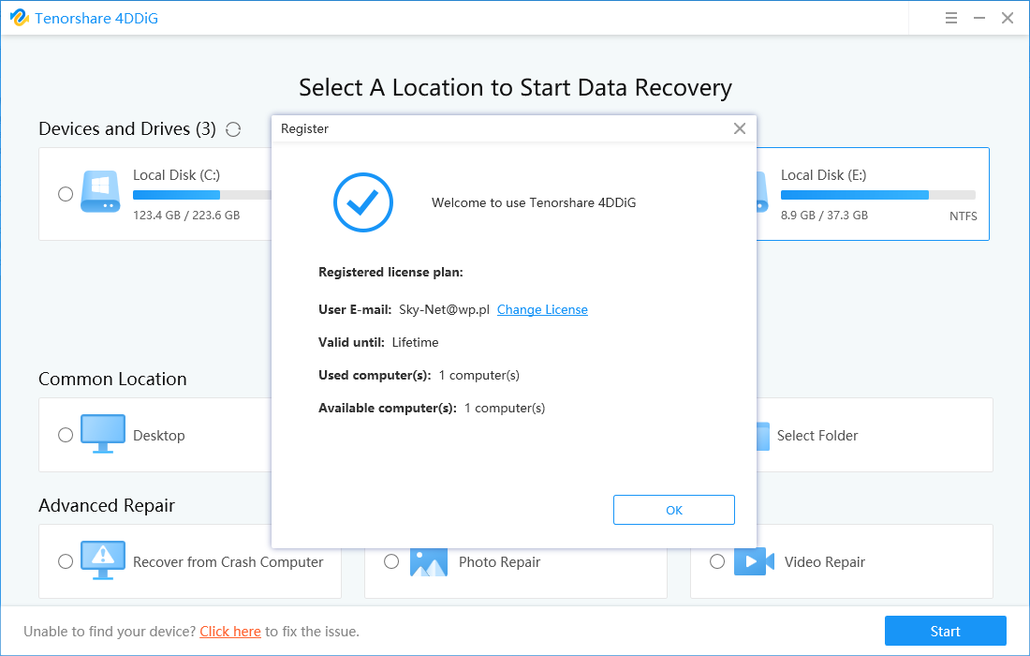Click the Video Repair label
1030x656 pixels.
pos(824,562)
